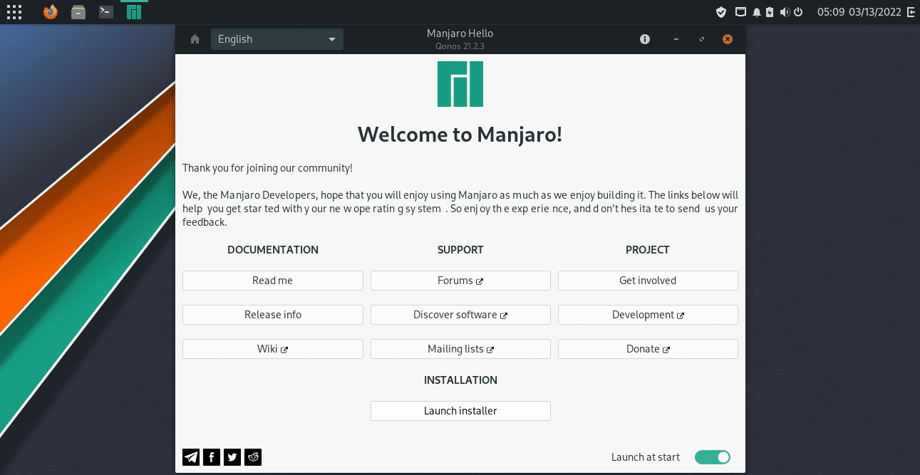
Task: Click the PROJECT section heading
Action: point(648,250)
